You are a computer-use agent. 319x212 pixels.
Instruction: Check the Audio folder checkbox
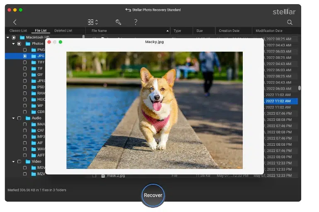click(19, 118)
